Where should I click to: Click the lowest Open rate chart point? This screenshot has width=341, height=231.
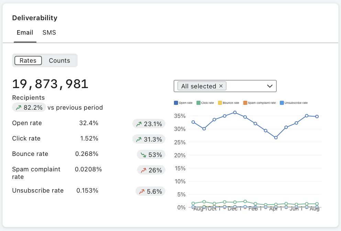(276, 137)
